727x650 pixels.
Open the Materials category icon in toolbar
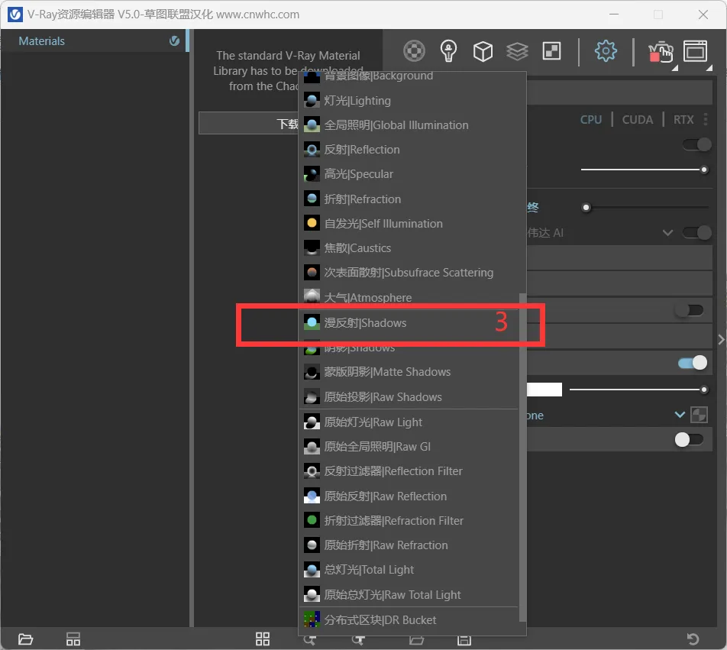point(414,50)
